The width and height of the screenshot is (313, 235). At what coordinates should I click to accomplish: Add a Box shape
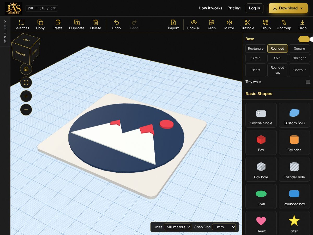point(261,142)
